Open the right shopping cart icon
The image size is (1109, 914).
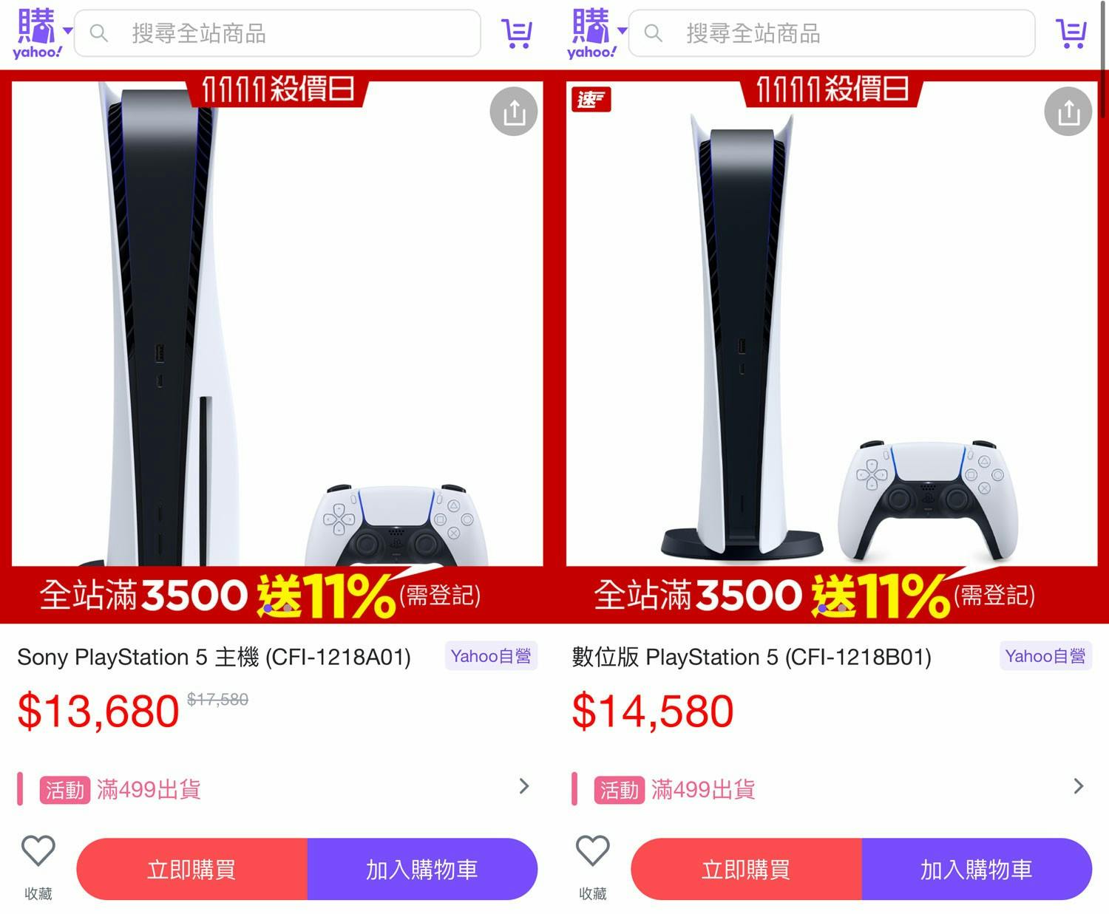[1071, 33]
